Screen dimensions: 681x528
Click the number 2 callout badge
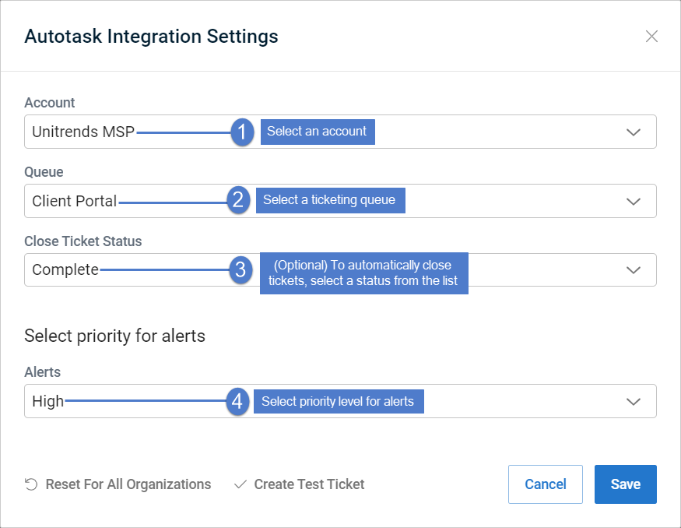pyautogui.click(x=238, y=200)
